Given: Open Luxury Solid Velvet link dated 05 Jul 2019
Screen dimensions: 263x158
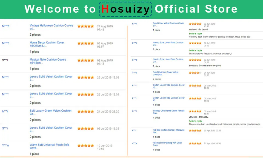Looking at the screenshot, I should [51, 129].
